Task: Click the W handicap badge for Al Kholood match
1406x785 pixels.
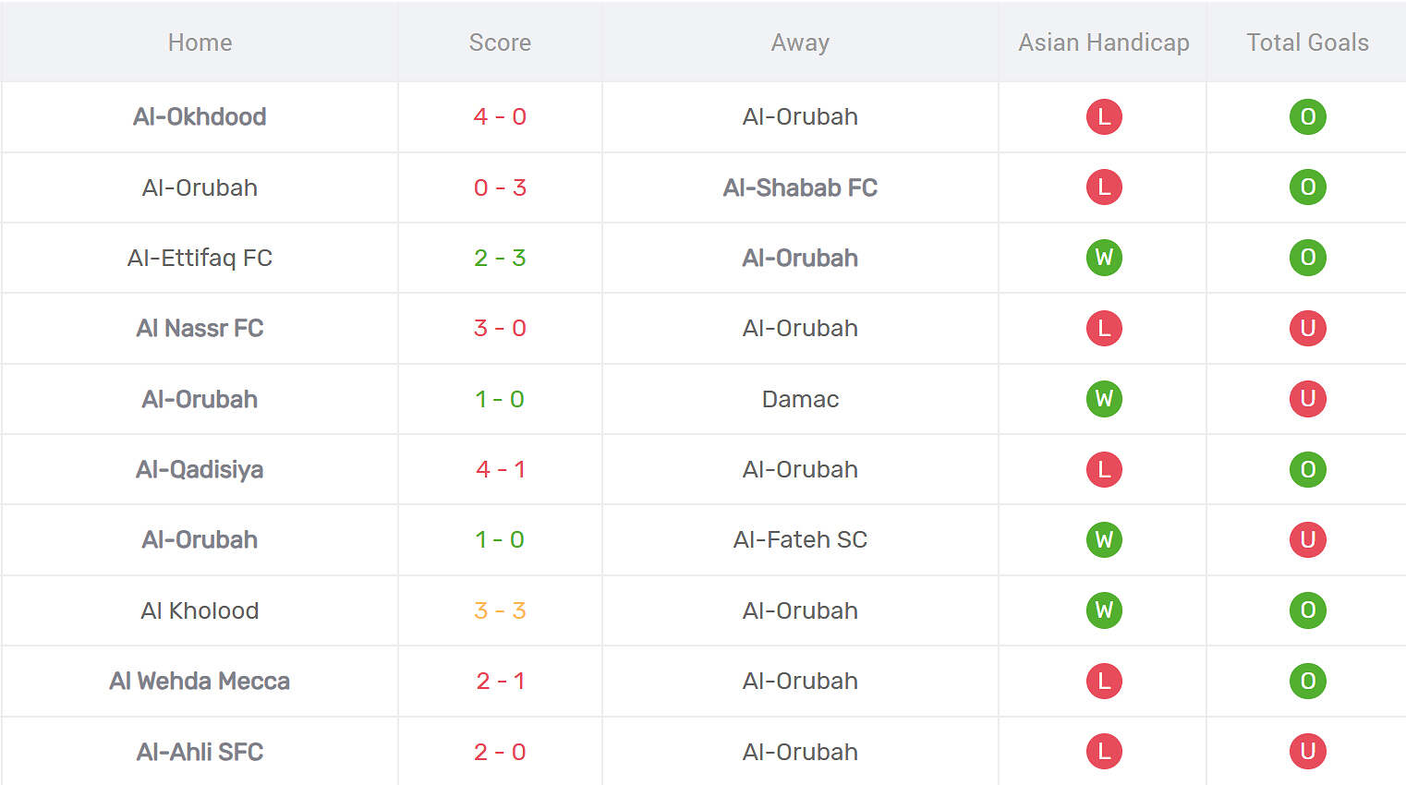Action: 1104,610
